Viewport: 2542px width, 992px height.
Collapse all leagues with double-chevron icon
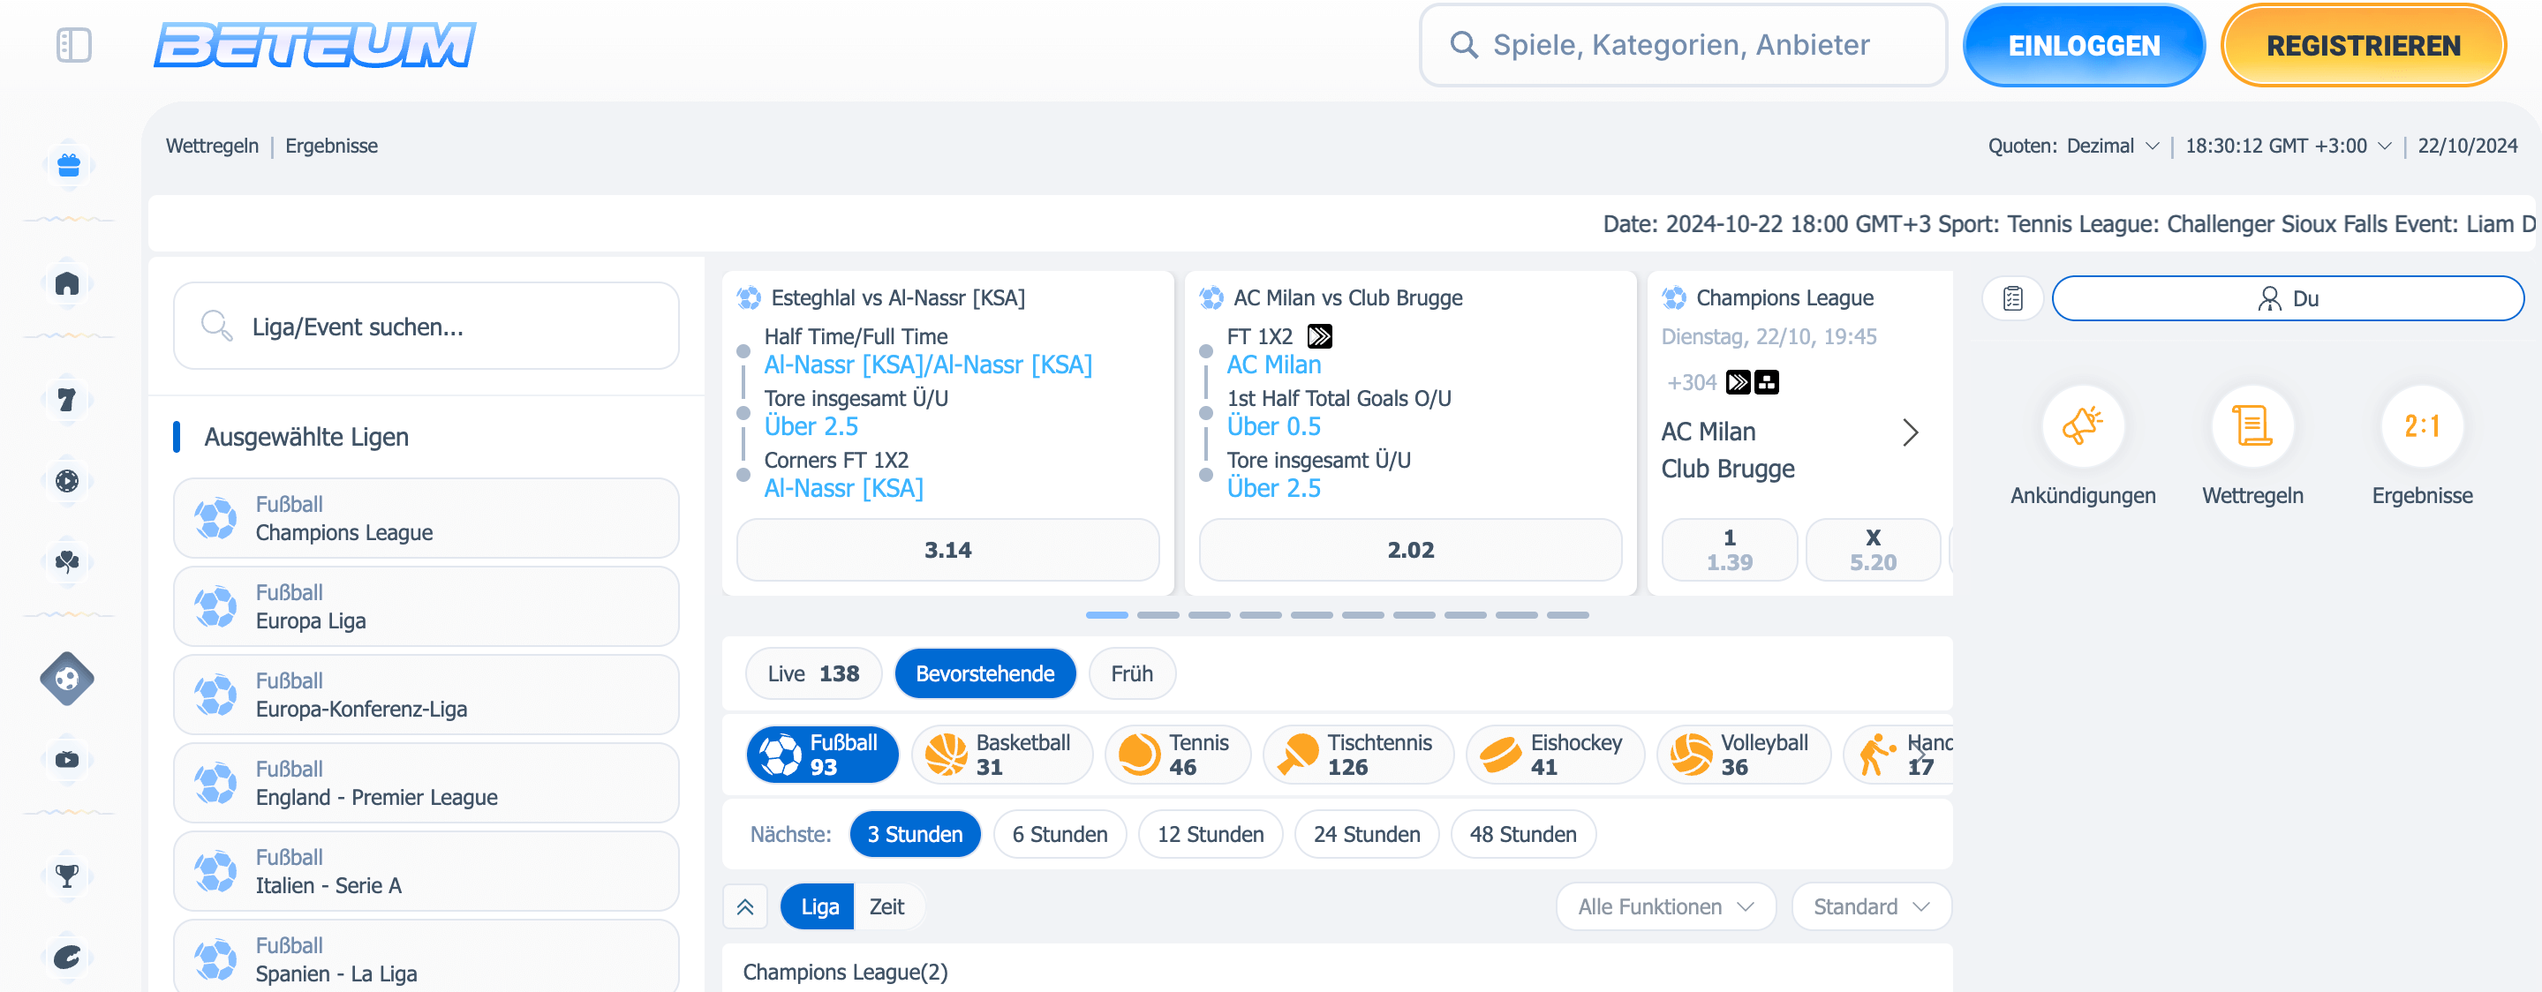point(745,906)
